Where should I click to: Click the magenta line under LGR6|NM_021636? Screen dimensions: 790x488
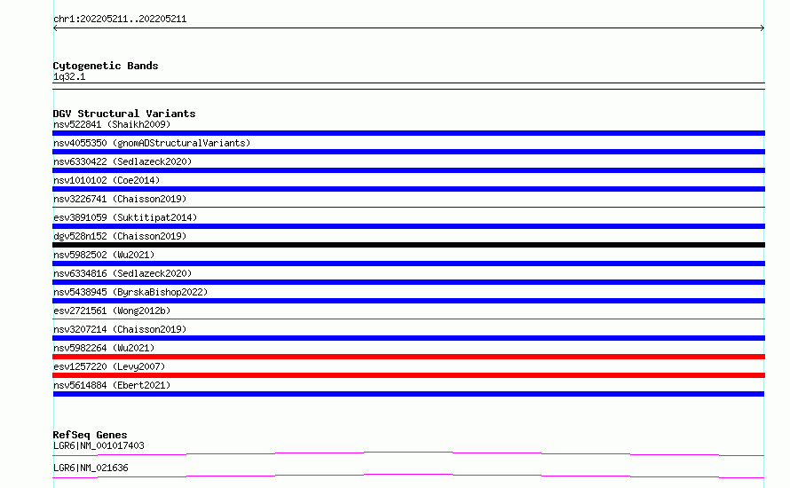click(408, 476)
